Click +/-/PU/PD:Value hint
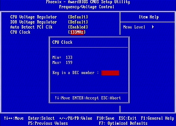Screen dimensions: 176x126 tap(76, 118)
